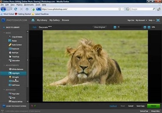Image resolution: width=162 pixels, height=113 pixels.
Task: Apply Auto Correct using its icon
Action: click(x=10, y=45)
